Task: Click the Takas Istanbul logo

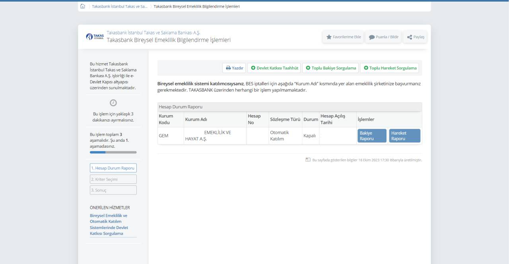Action: 95,37
